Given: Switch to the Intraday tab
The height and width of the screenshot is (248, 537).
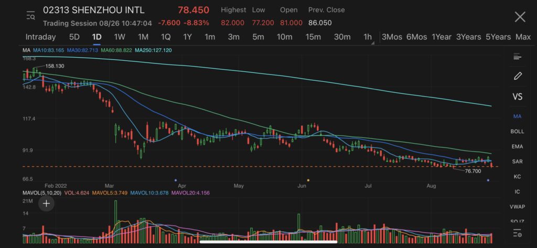Looking at the screenshot, I should (x=40, y=37).
